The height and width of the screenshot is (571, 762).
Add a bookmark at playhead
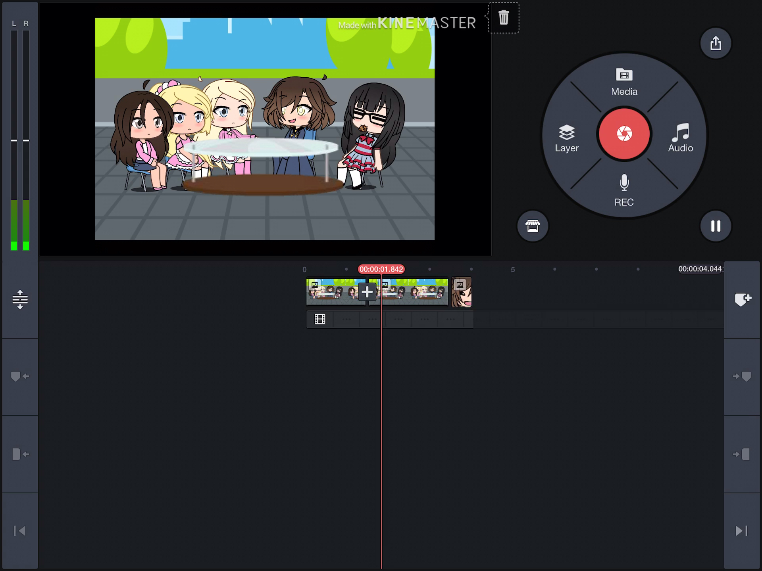[x=743, y=299]
